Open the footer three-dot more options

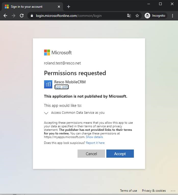coord(173,191)
